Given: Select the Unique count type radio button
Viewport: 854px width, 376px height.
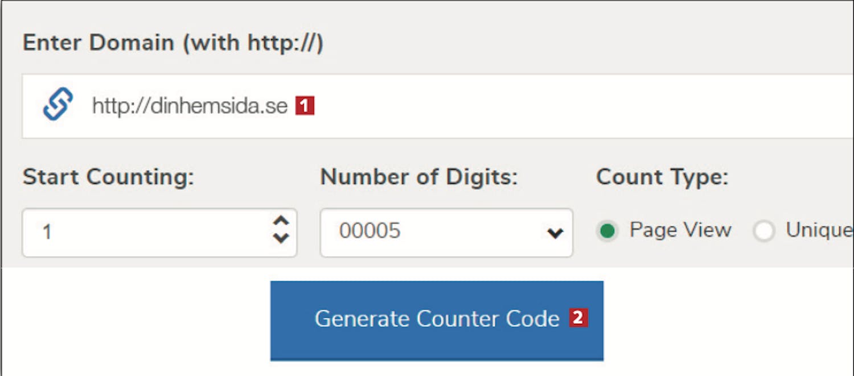Looking at the screenshot, I should (763, 231).
